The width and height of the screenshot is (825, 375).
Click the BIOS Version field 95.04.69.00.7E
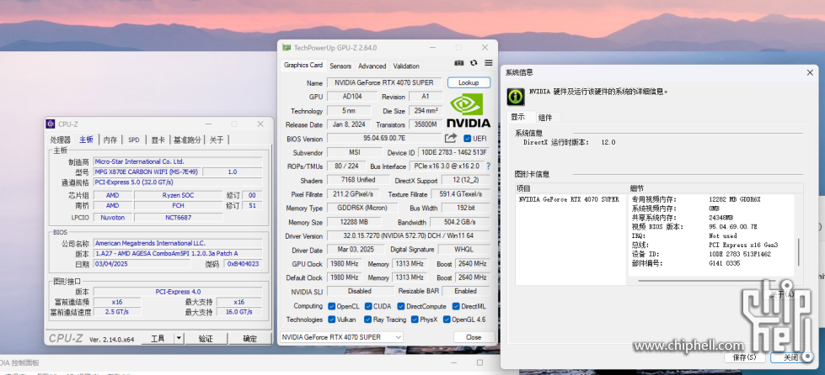coord(384,138)
